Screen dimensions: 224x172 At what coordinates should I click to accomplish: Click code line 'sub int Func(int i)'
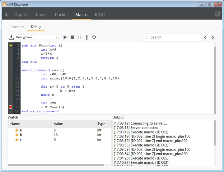click(42, 45)
